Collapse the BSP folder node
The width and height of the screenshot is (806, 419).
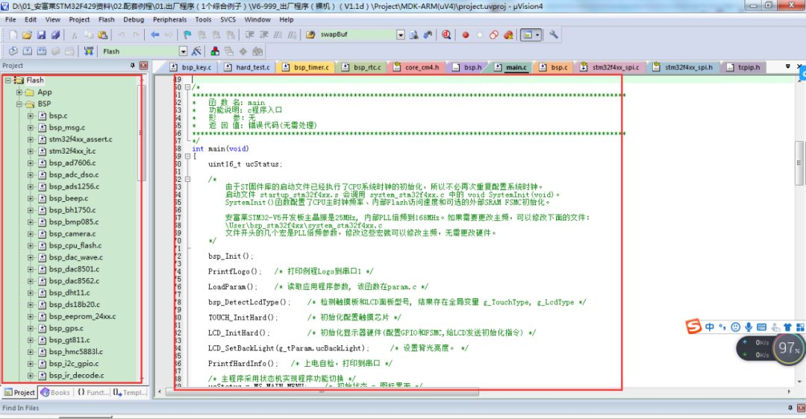point(19,104)
